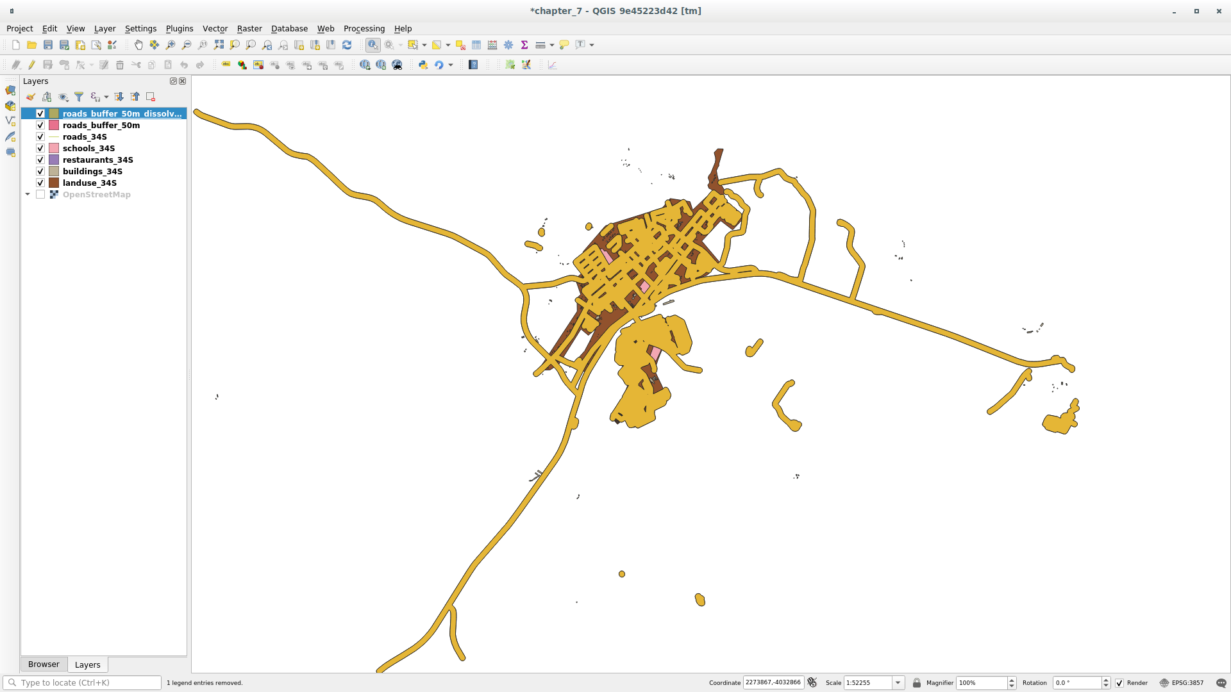Enable the OpenStreetMap layer checkbox
1231x692 pixels.
coord(40,194)
